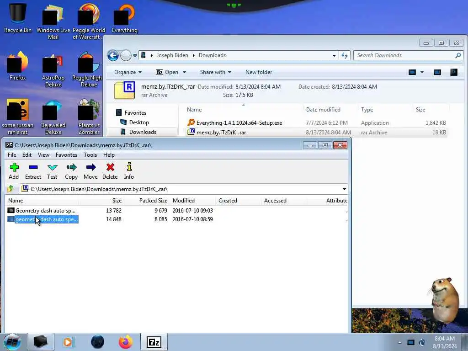The width and height of the screenshot is (468, 351).
Task: Click the Explorer help icon
Action: (454, 72)
